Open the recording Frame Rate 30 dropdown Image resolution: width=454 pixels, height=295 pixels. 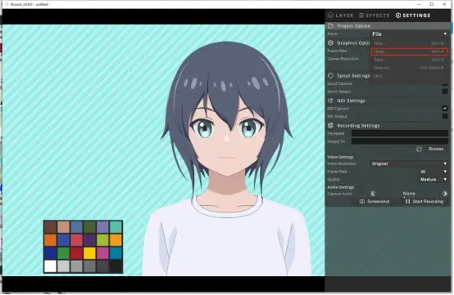point(434,172)
